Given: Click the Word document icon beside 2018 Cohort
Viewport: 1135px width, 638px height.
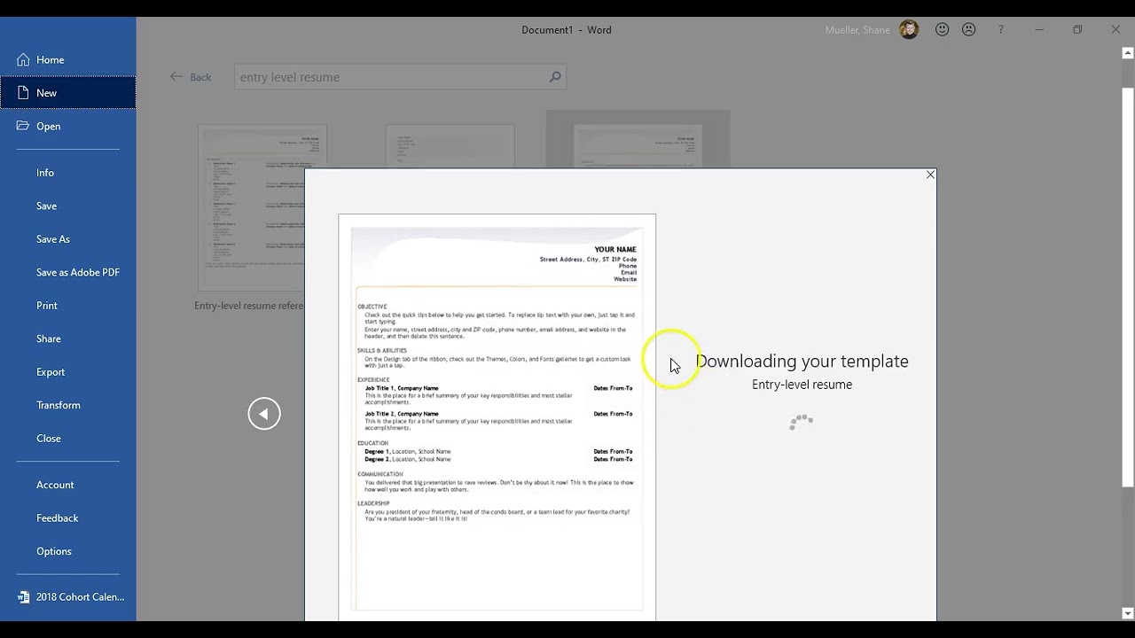Looking at the screenshot, I should [23, 597].
